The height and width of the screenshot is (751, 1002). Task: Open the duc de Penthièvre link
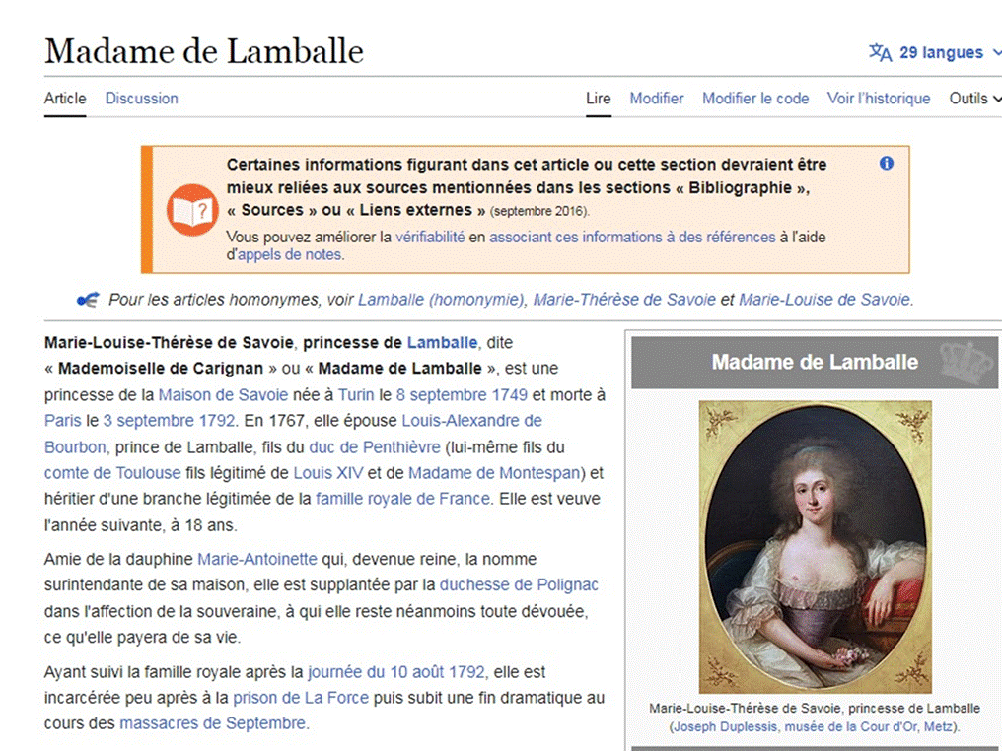pos(375,447)
